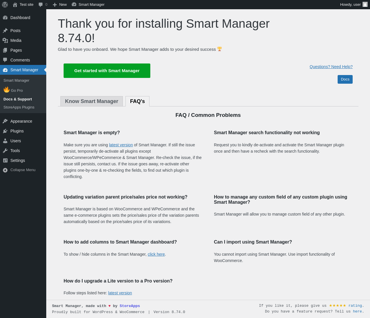Open Go Pro submenu item
Image resolution: width=370 pixels, height=318 pixels.
[16, 90]
